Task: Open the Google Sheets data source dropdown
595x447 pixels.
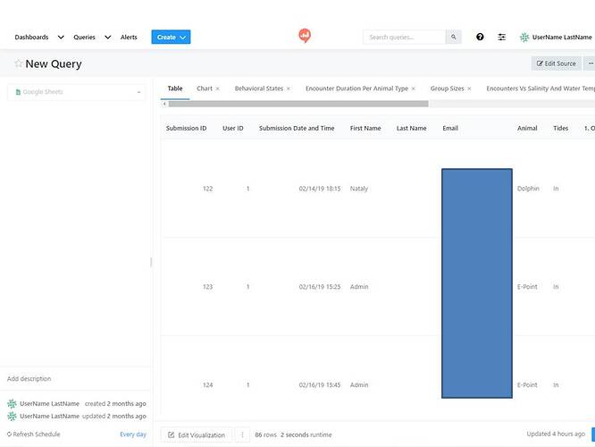Action: (x=76, y=92)
